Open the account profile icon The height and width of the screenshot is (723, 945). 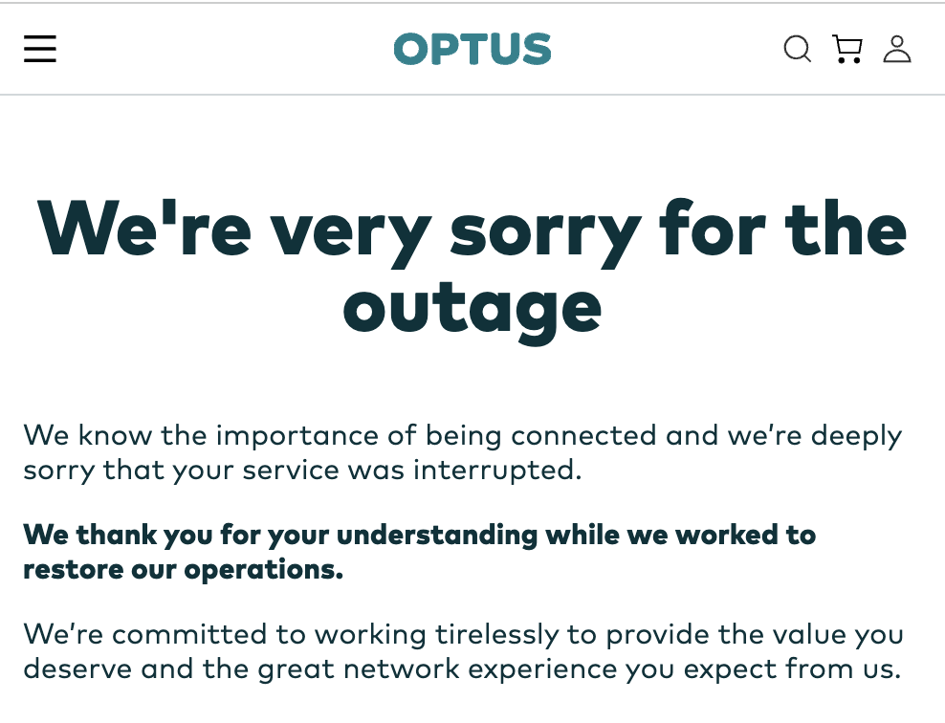[x=896, y=49]
